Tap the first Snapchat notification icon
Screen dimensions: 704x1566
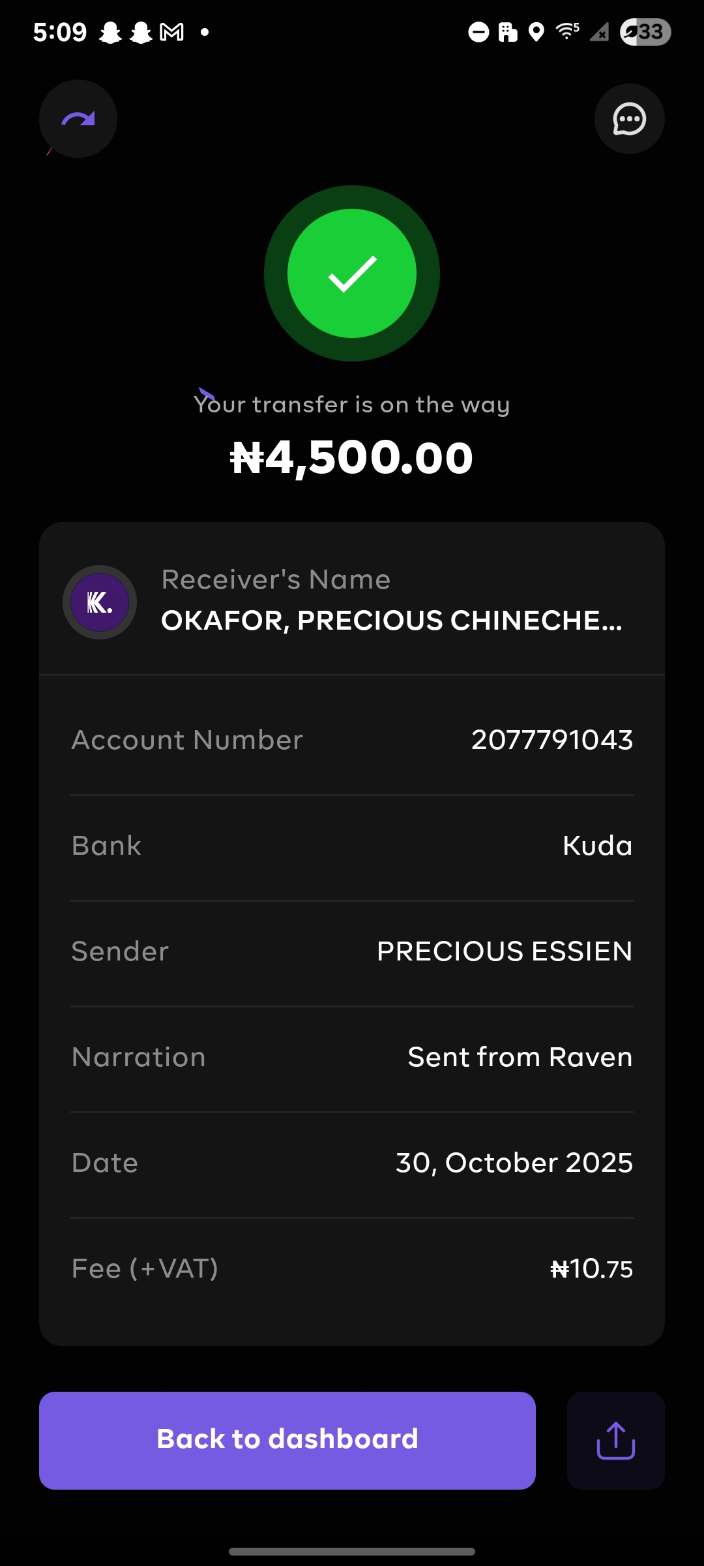111,32
